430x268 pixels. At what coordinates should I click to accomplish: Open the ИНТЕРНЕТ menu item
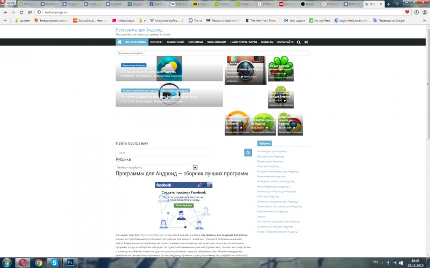pyautogui.click(x=156, y=42)
